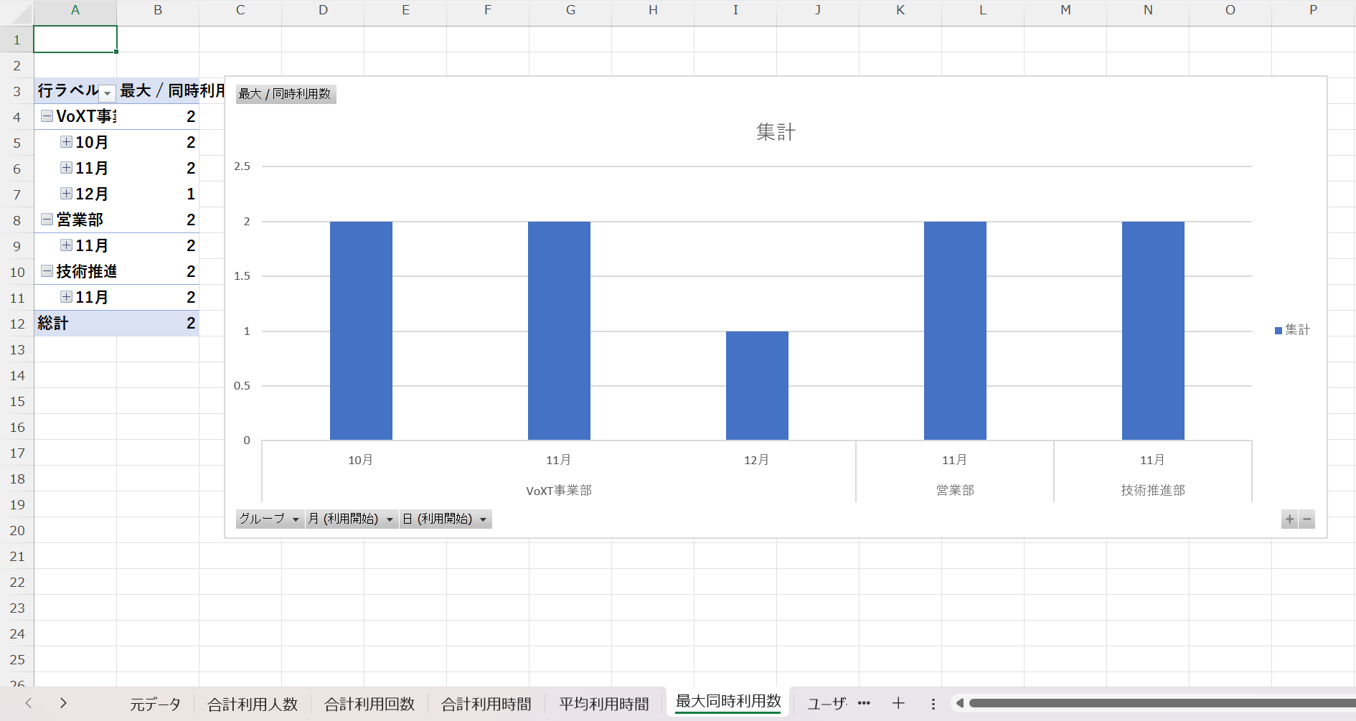Collapse the 技術推進部 group row
Viewport: 1356px width, 721px height.
click(47, 271)
